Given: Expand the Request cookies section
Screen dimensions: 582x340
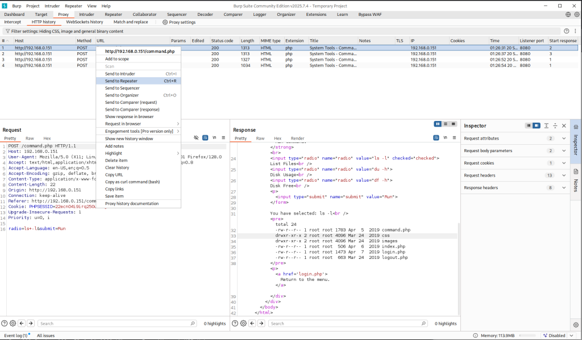Looking at the screenshot, I should pyautogui.click(x=564, y=163).
